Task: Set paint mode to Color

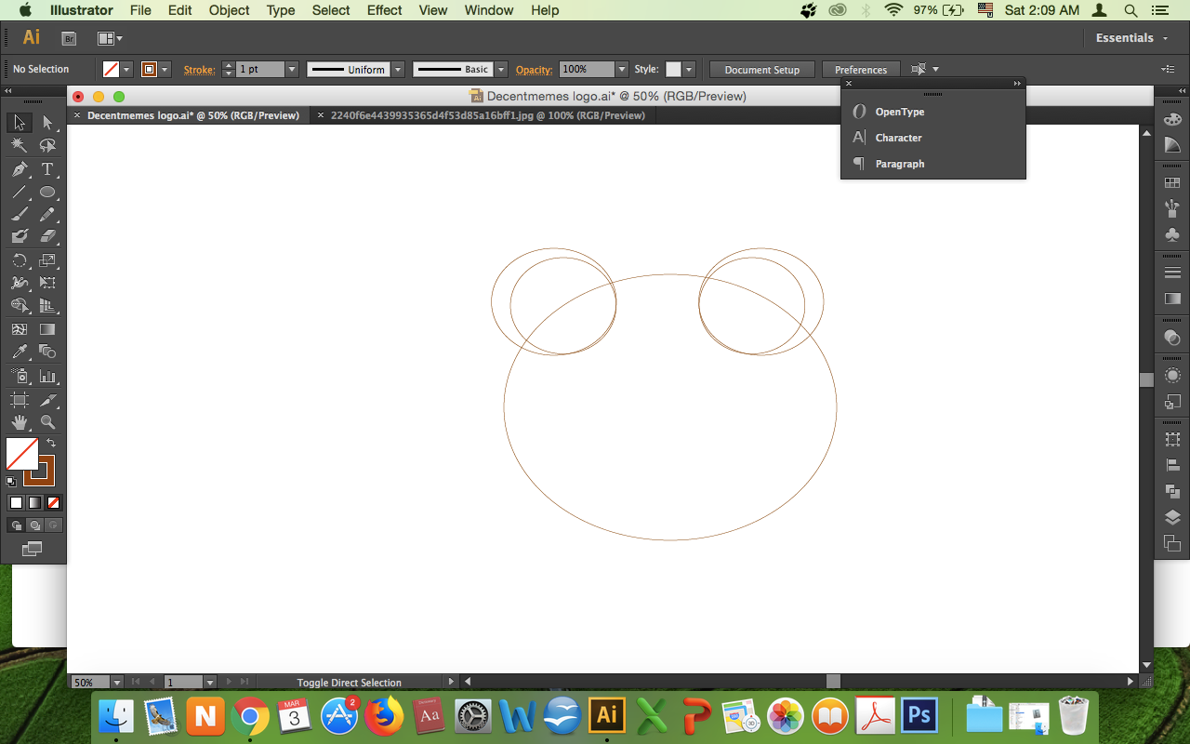Action: click(x=16, y=502)
